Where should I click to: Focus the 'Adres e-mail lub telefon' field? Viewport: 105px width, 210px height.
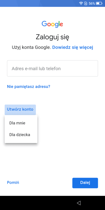coord(52,69)
